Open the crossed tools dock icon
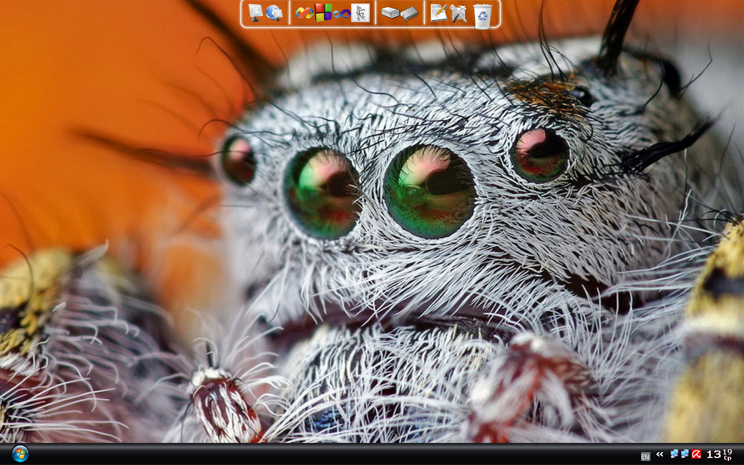The width and height of the screenshot is (744, 465). (458, 13)
